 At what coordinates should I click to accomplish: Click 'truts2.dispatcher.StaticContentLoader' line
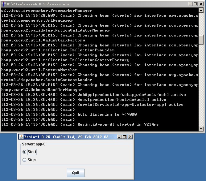[x=47, y=80]
